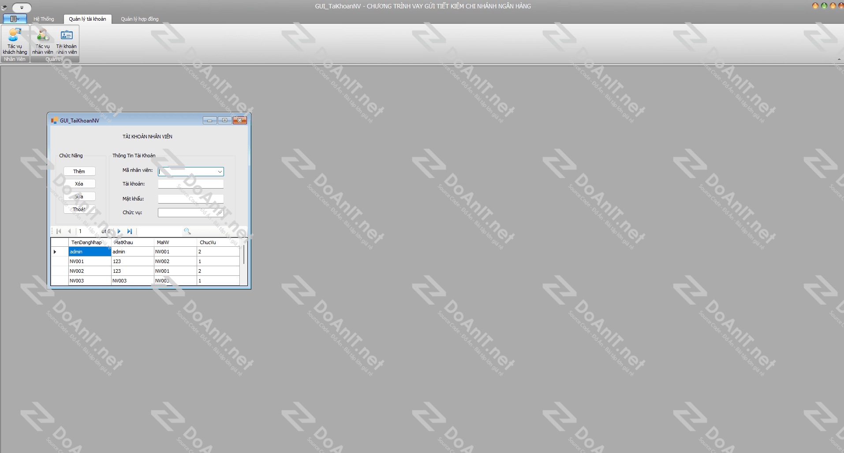Click the Thêm button
The image size is (844, 453).
[79, 171]
